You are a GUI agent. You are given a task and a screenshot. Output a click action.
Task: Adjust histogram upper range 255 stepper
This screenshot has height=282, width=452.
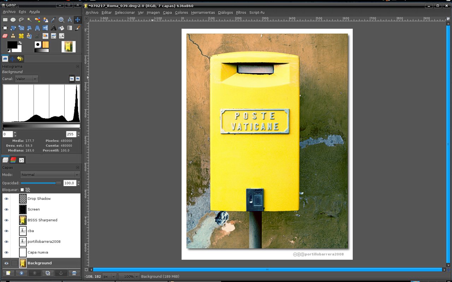[78, 134]
